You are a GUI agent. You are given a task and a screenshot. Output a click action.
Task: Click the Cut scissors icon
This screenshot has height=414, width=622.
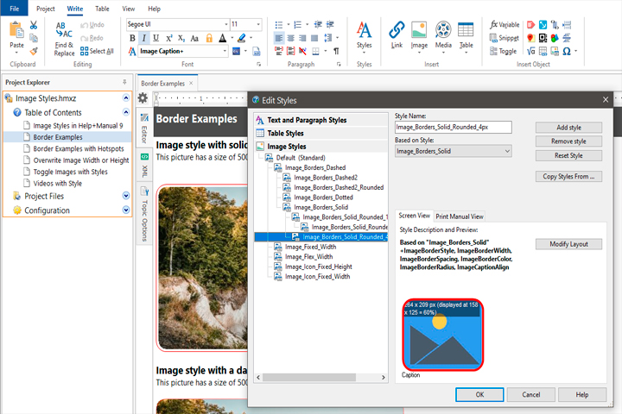(x=34, y=25)
